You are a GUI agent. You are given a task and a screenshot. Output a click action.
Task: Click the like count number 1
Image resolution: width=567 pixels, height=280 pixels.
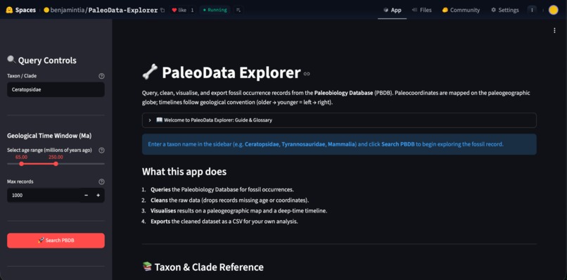click(192, 10)
